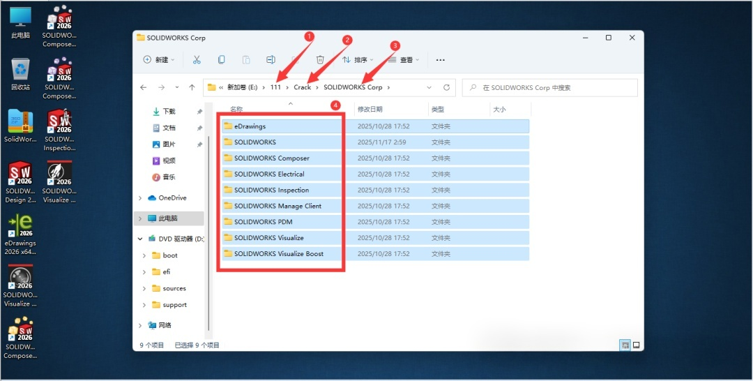Viewport: 753px width, 381px height.
Task: Select the SOLIDWORKS Inspection folder in file list
Action: pos(375,190)
